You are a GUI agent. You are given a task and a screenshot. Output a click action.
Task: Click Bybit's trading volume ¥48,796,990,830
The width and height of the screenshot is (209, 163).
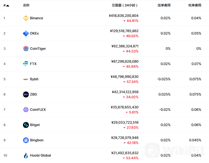tap(124, 77)
